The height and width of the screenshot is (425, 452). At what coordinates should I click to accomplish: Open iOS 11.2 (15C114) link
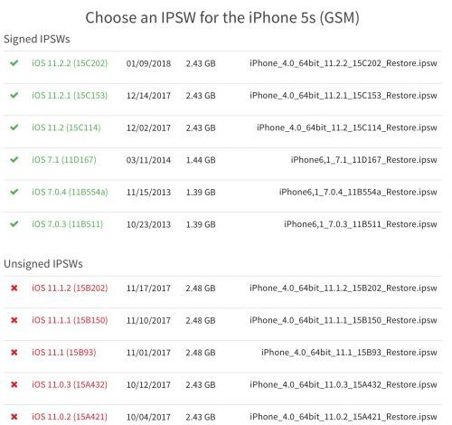pyautogui.click(x=66, y=127)
